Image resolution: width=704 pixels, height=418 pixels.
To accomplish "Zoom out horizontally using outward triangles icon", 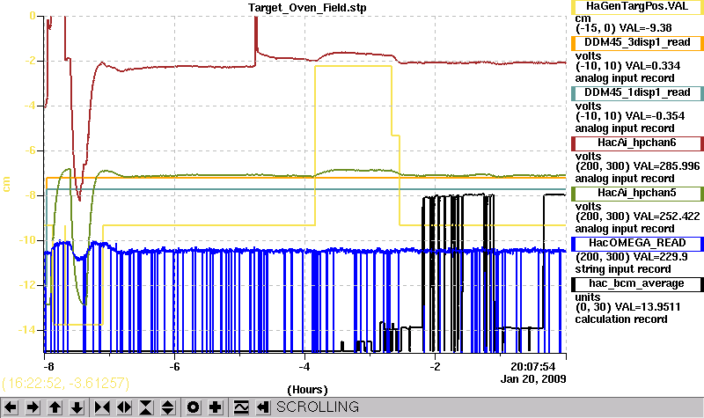I will point(124,407).
